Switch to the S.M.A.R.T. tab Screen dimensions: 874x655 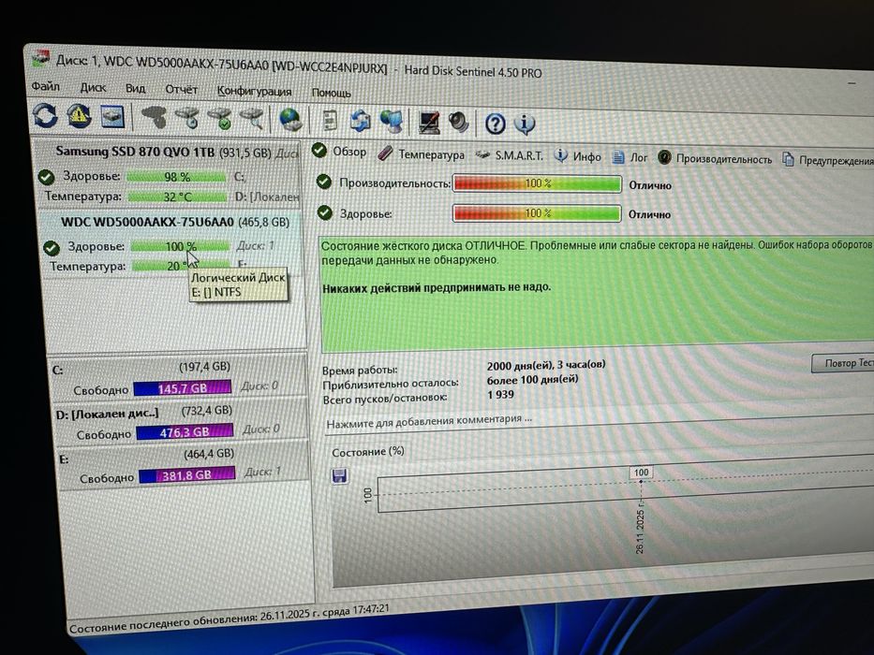(x=509, y=155)
